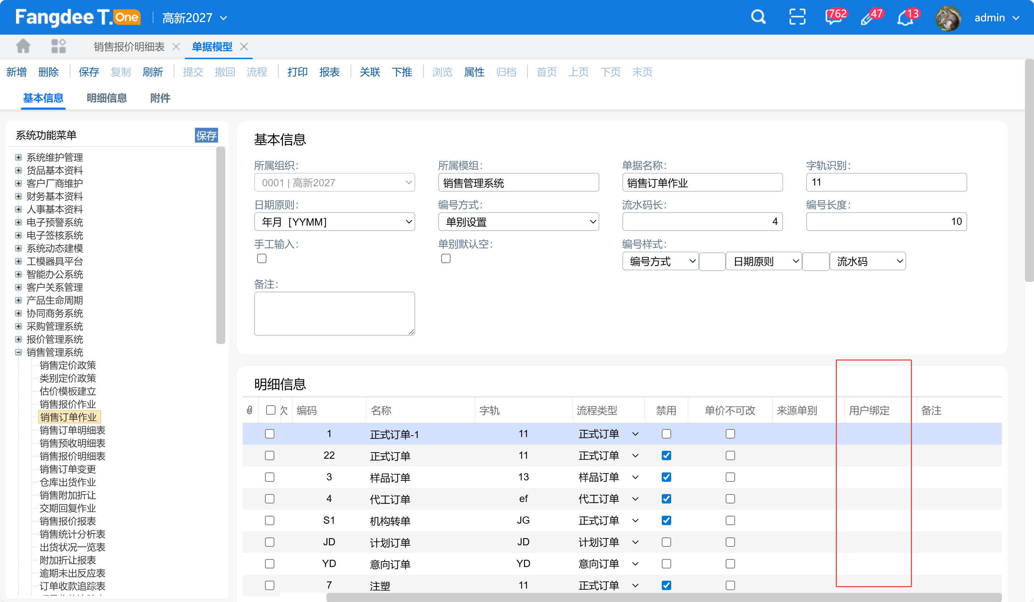
Task: Open the app grid menu icon
Action: point(58,46)
